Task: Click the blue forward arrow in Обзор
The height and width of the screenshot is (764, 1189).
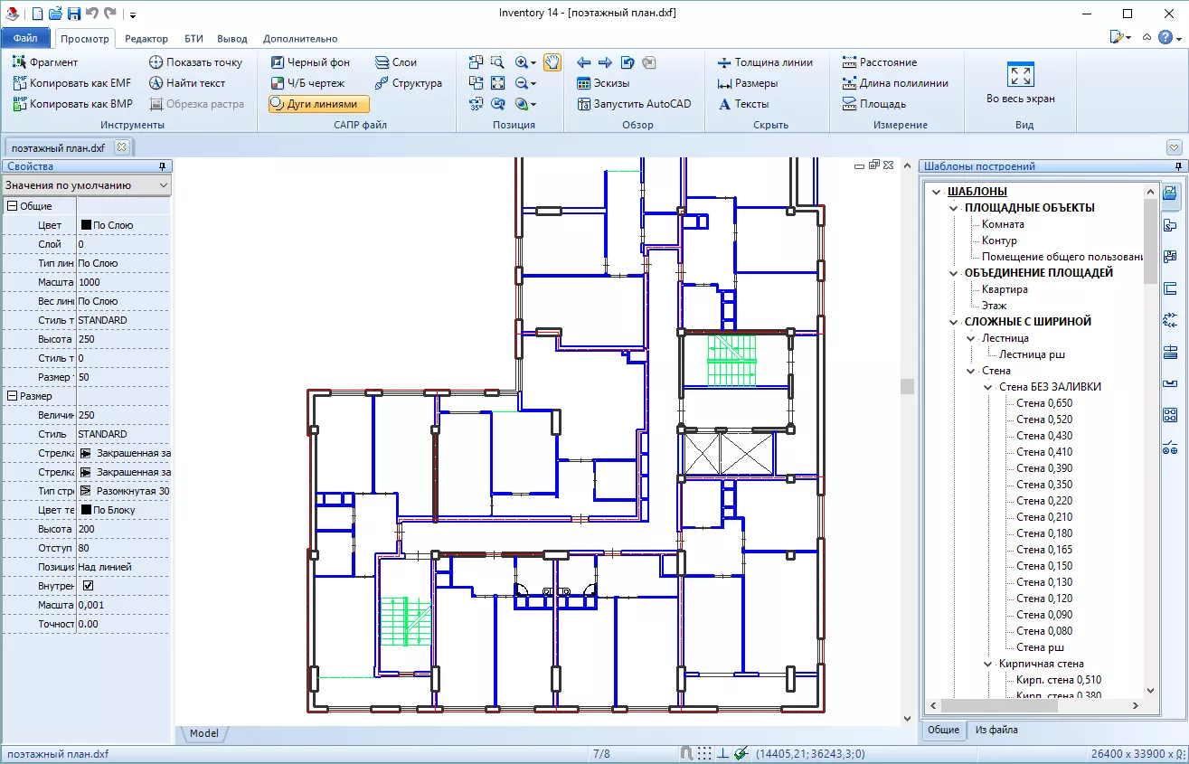Action: pyautogui.click(x=605, y=62)
